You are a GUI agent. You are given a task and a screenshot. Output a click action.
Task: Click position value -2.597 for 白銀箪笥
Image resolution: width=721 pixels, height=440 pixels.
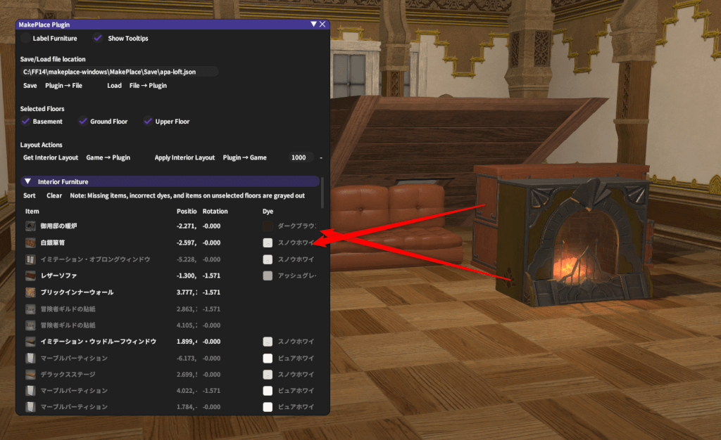click(x=187, y=242)
